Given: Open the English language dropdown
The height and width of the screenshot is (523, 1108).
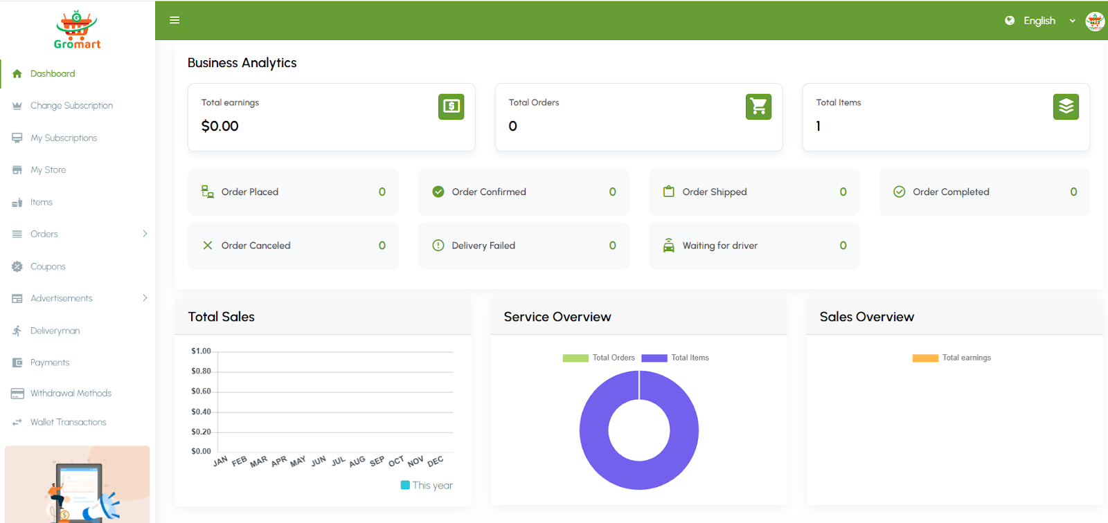Looking at the screenshot, I should click(1048, 21).
